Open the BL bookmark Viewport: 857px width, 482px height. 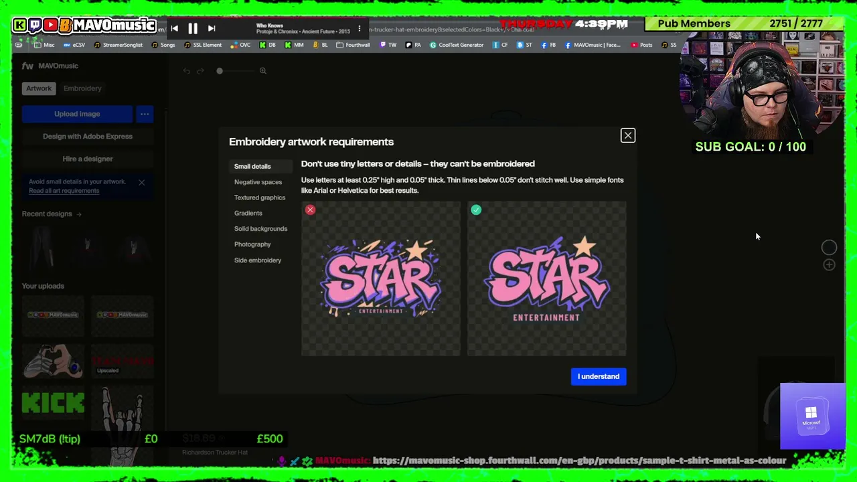click(x=320, y=46)
